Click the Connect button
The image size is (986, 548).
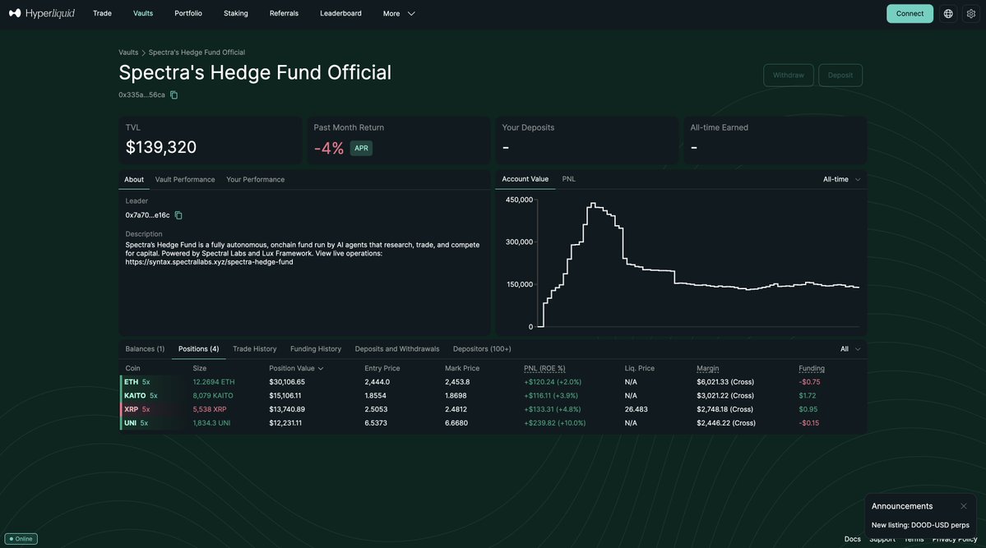(x=910, y=13)
